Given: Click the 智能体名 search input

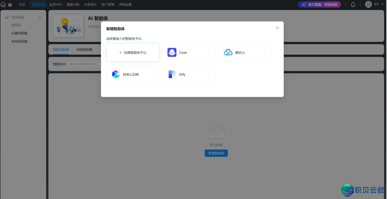Looking at the screenshot, I should click(x=84, y=64).
